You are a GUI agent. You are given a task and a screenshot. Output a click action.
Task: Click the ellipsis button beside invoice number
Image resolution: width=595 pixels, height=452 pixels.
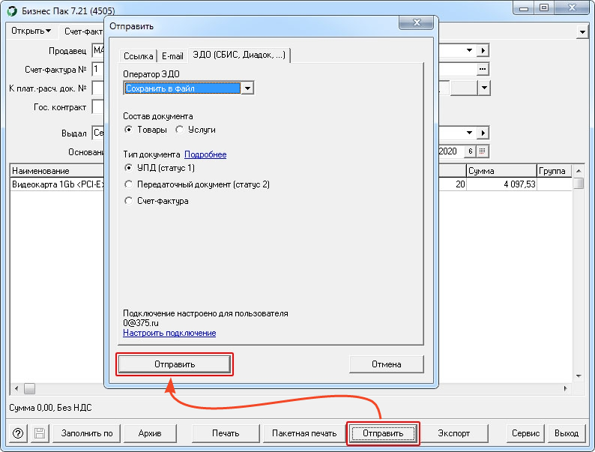pos(483,69)
